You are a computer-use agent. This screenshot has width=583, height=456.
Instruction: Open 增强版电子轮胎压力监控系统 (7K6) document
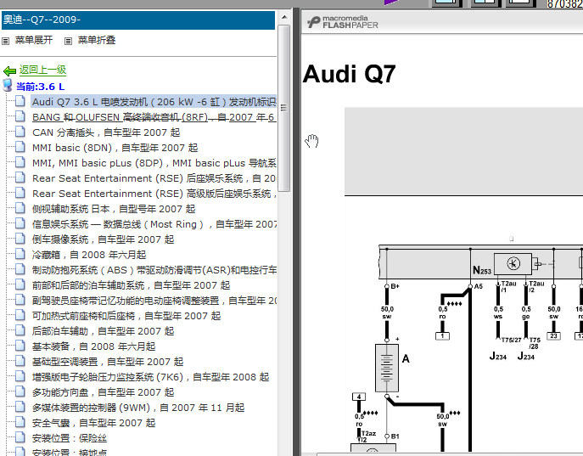[x=150, y=377]
